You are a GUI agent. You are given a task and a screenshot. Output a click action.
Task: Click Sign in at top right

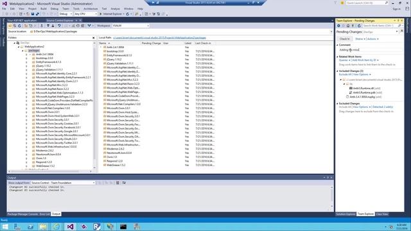click(x=397, y=9)
